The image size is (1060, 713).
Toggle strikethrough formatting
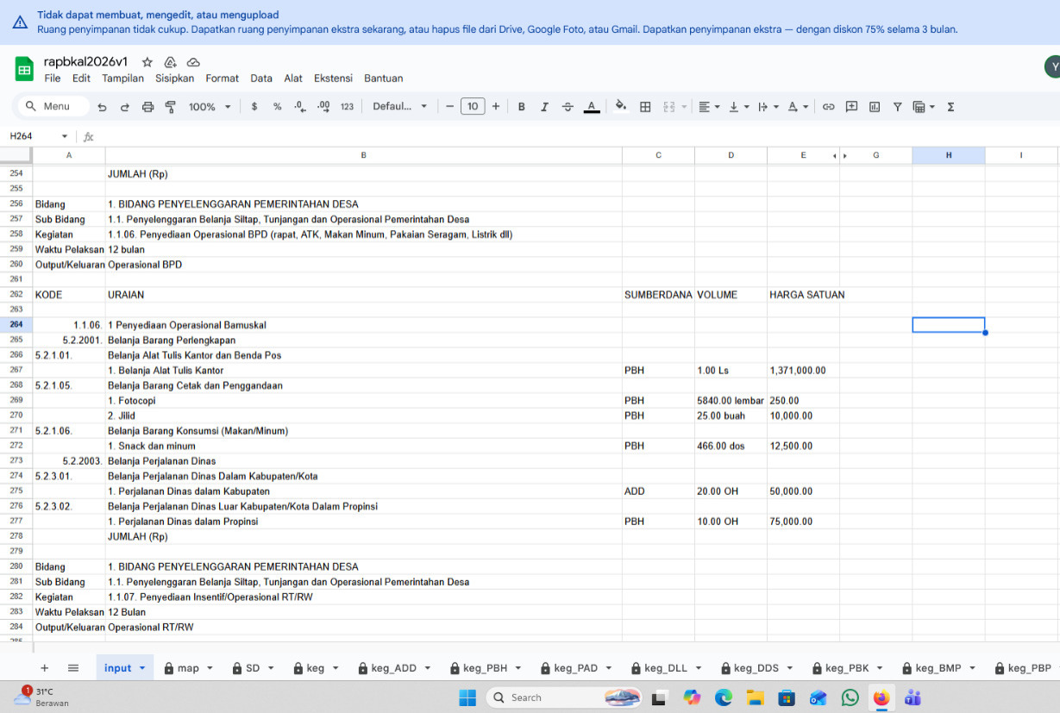[x=568, y=107]
